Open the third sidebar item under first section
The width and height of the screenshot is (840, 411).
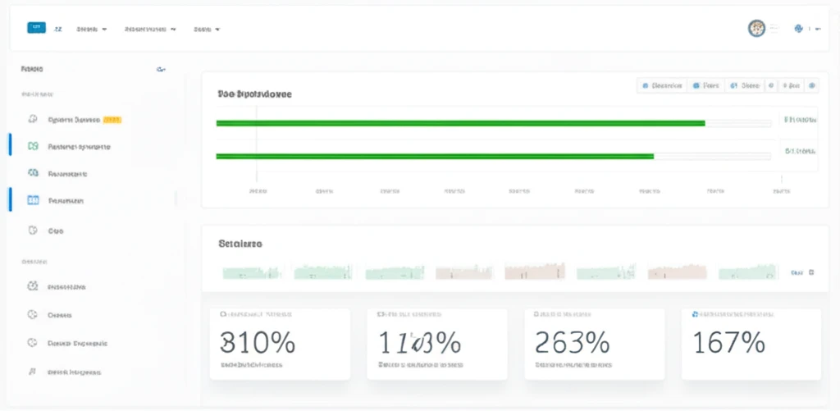pyautogui.click(x=68, y=174)
